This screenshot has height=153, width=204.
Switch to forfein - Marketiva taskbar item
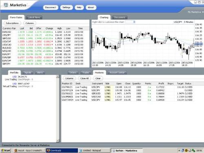(127, 151)
